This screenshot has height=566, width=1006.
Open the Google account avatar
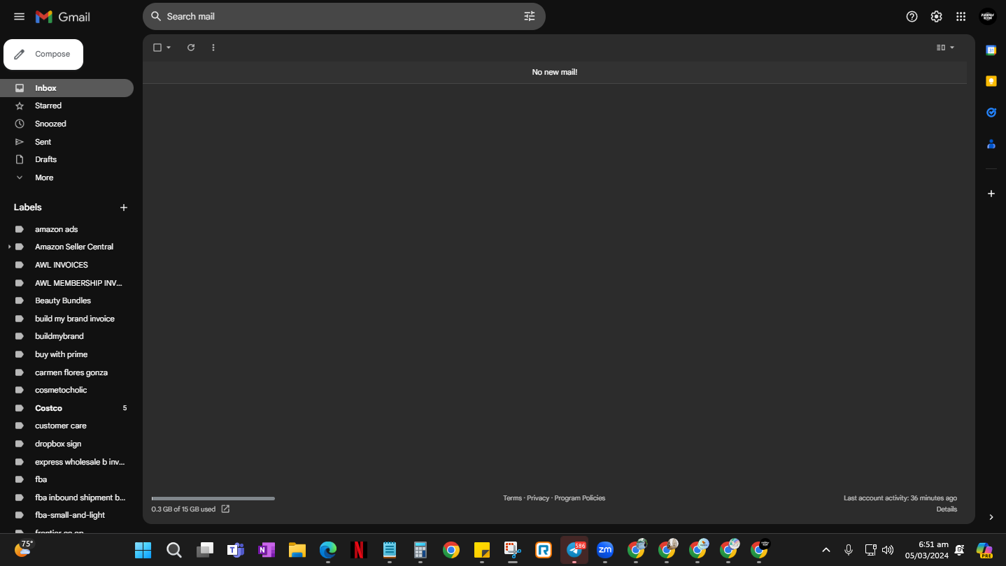[988, 17]
